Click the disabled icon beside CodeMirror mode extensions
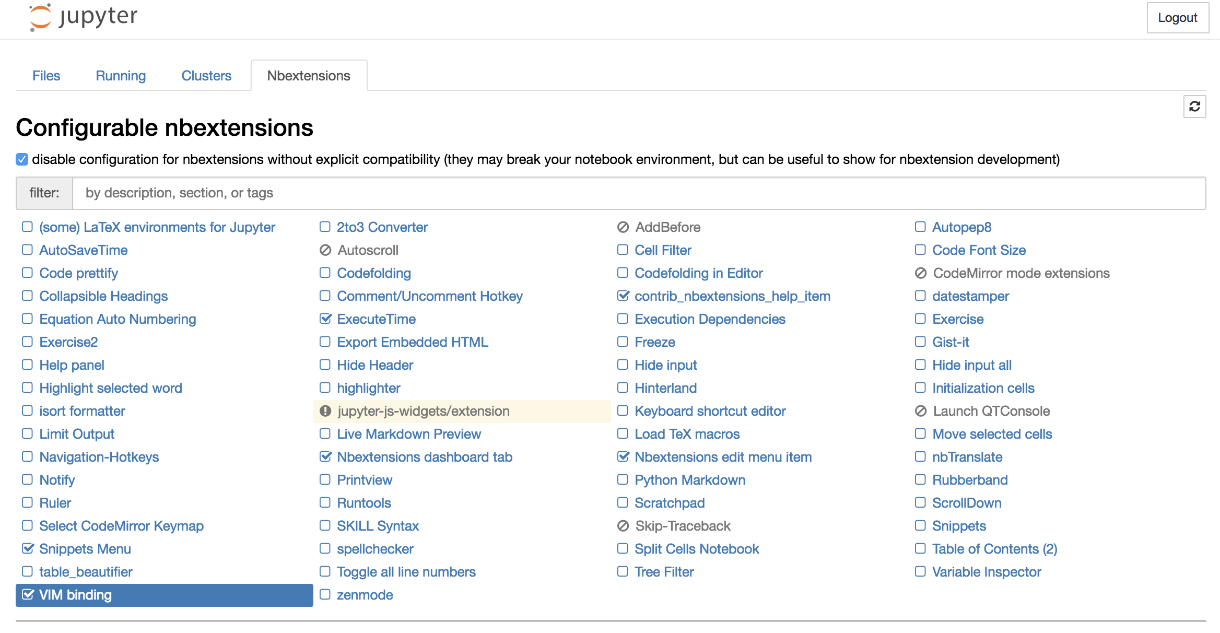This screenshot has height=633, width=1220. 921,273
